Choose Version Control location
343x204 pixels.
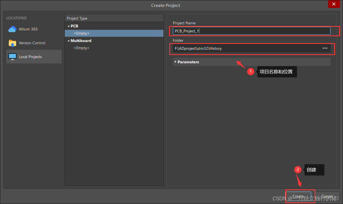pos(34,43)
